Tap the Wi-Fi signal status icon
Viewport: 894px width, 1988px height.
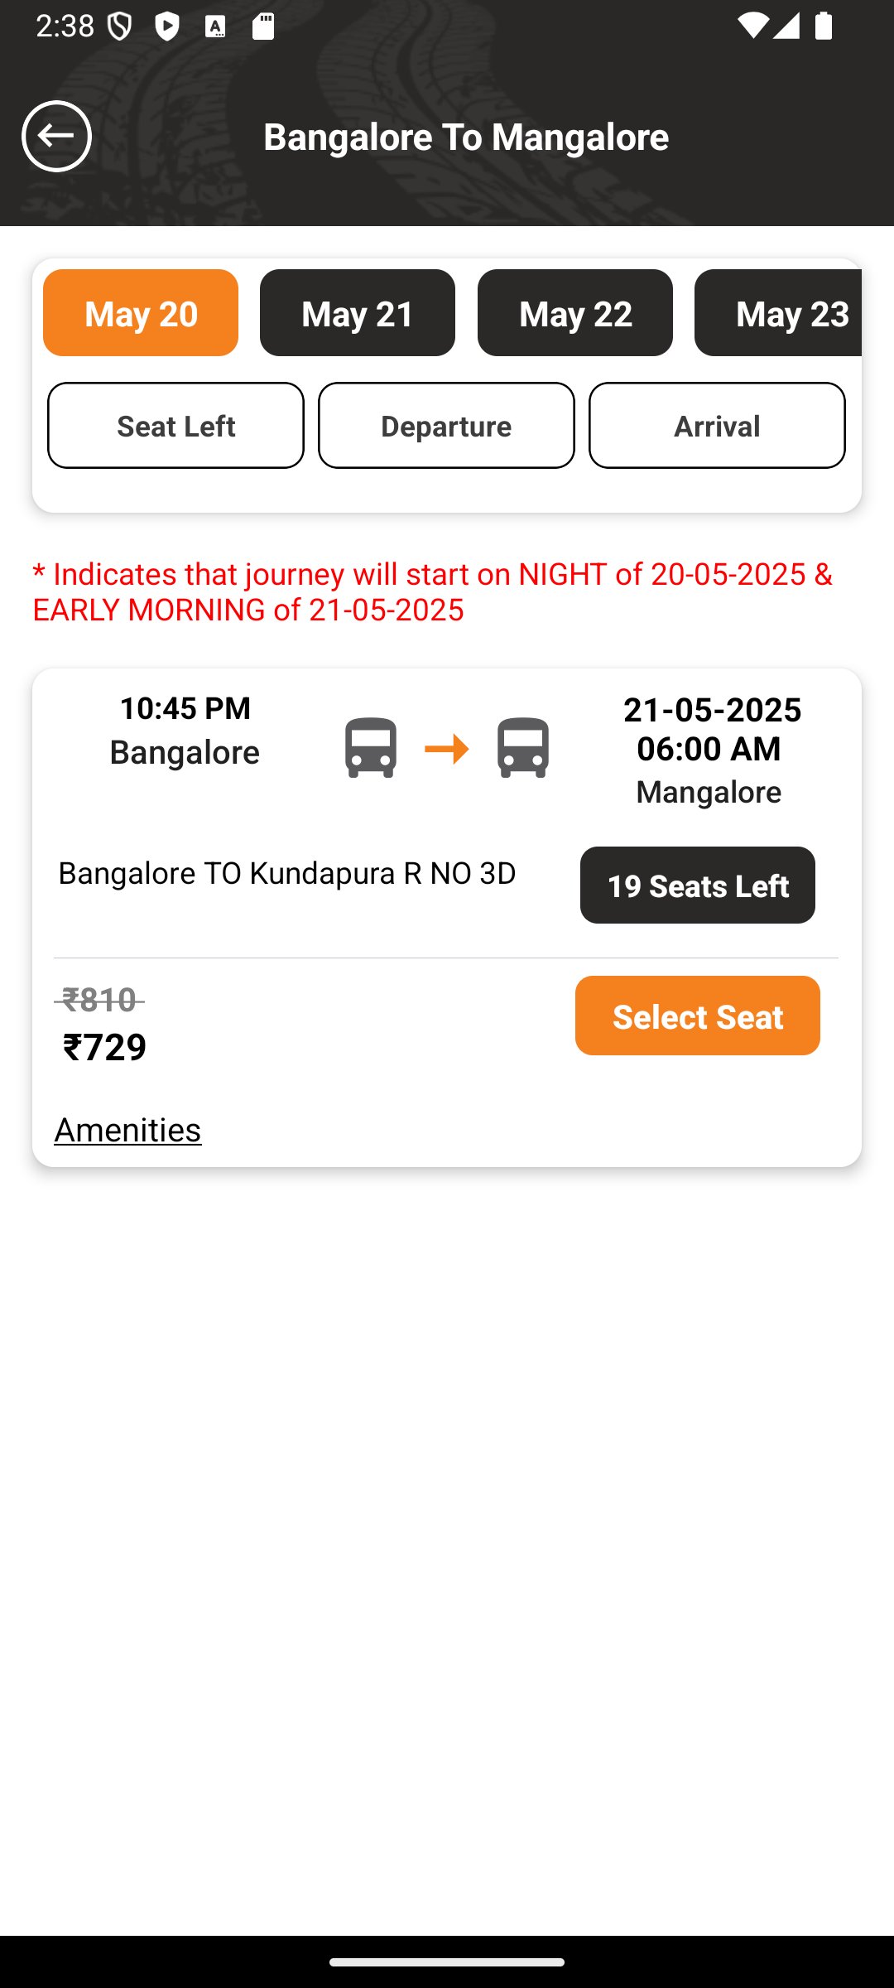point(752,27)
